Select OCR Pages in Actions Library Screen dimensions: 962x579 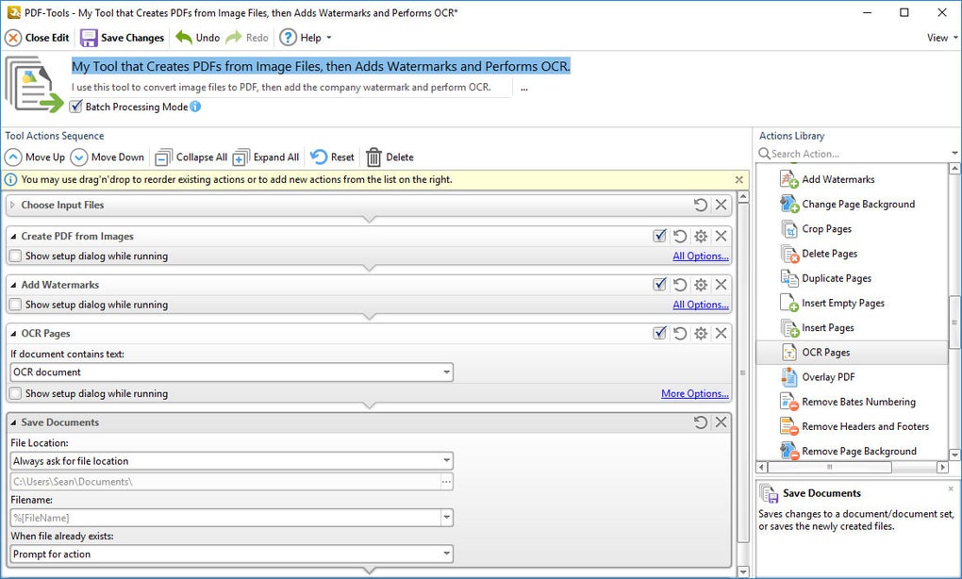click(x=852, y=352)
